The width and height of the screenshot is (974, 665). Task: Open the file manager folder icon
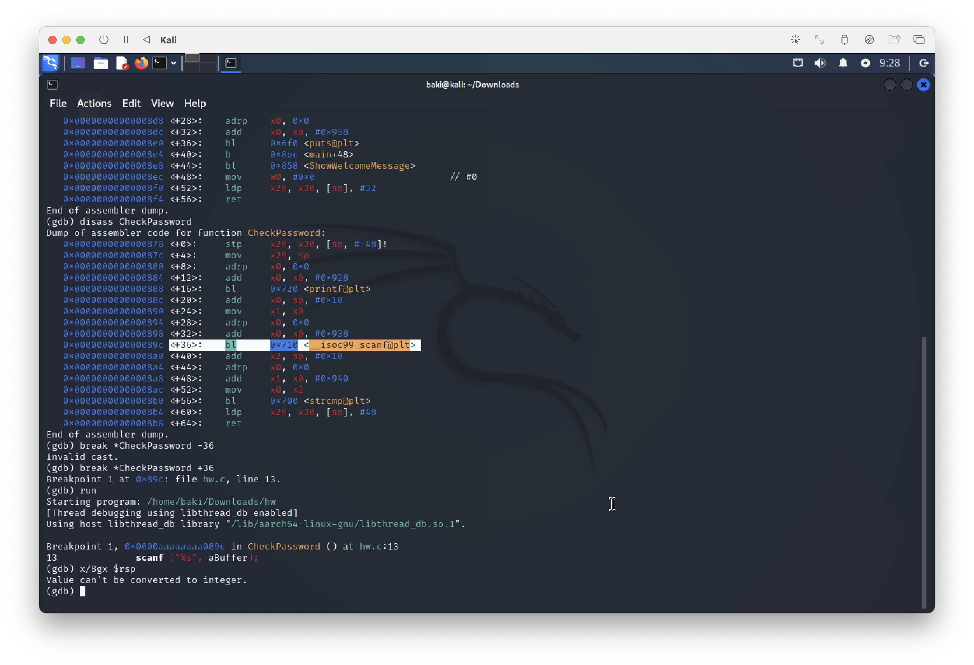click(x=101, y=63)
